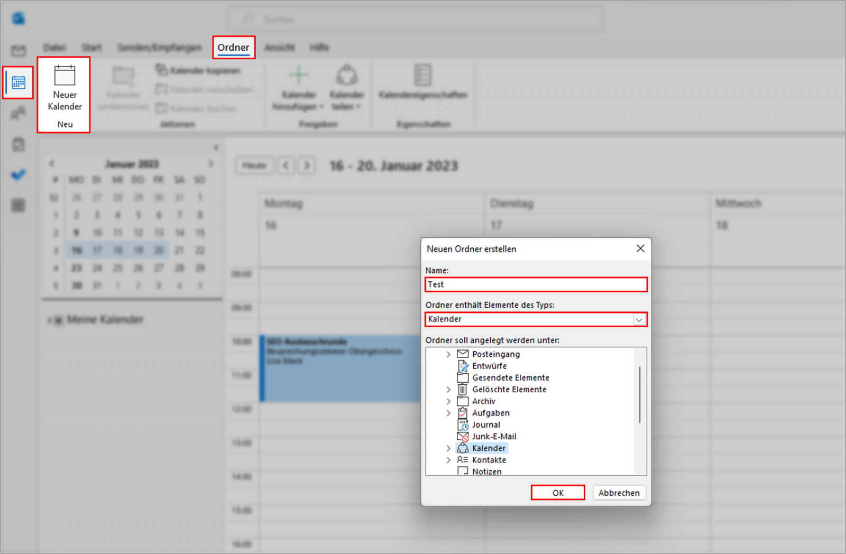Open the Ansicht ribbon tab

279,48
